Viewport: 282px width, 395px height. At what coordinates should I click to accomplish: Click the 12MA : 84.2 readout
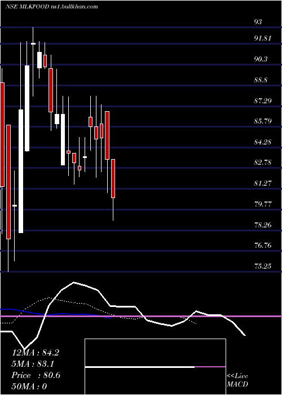[36, 353]
